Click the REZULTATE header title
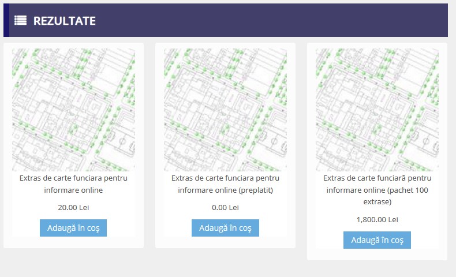Image resolution: width=456 pixels, height=277 pixels. pos(64,21)
